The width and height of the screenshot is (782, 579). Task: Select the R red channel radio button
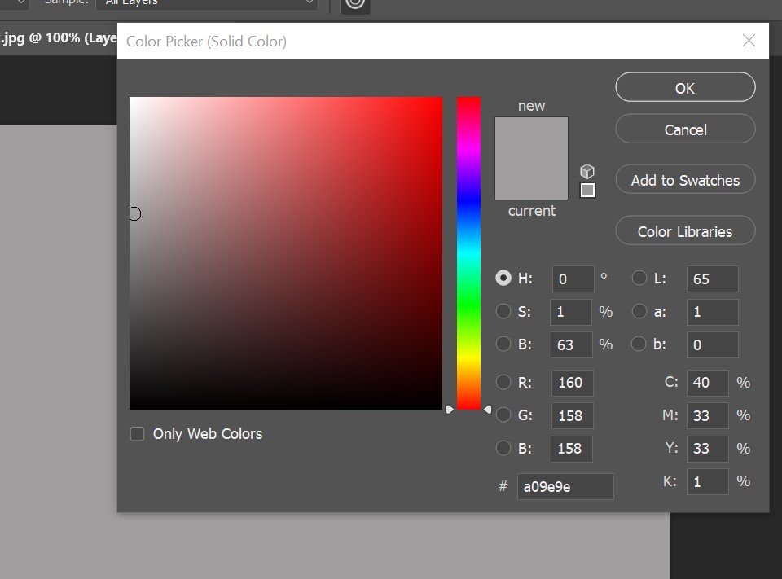[x=503, y=382]
